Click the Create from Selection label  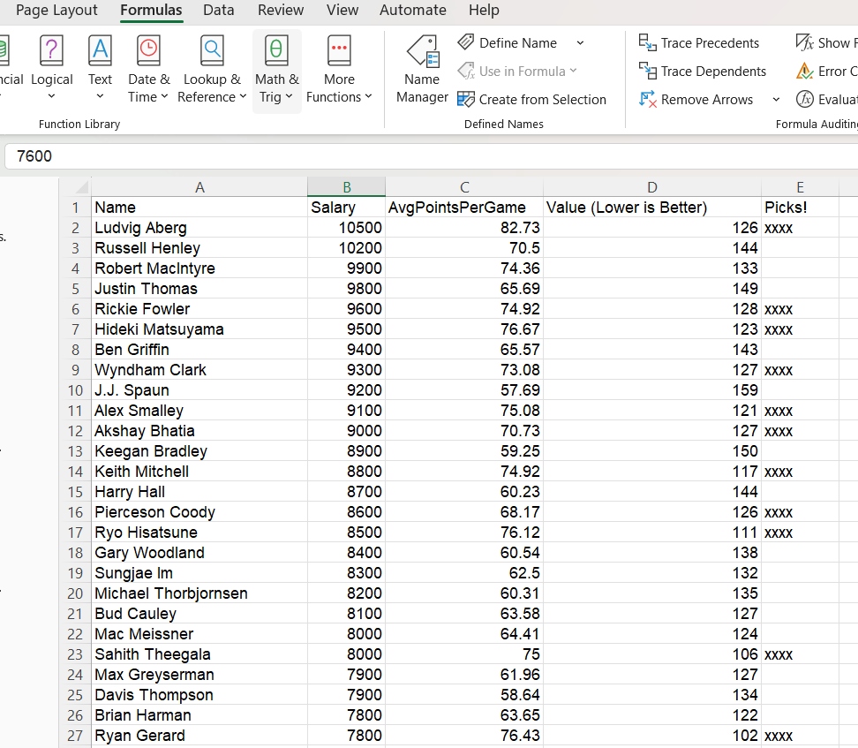coord(543,100)
